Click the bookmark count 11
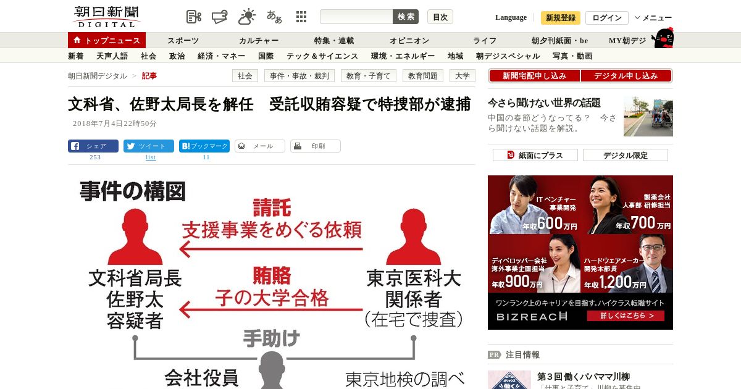Screen dimensions: 741x389 point(206,157)
